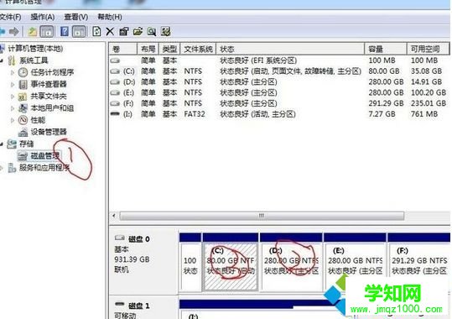Viewport: 452px width, 319px height.
Task: Select the 100 MB partition on Disk 0
Action: [x=190, y=262]
